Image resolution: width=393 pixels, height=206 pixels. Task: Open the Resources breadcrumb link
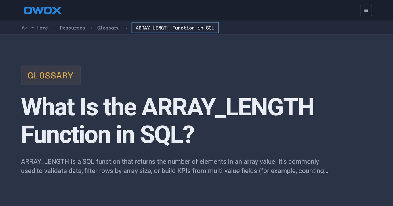point(73,28)
